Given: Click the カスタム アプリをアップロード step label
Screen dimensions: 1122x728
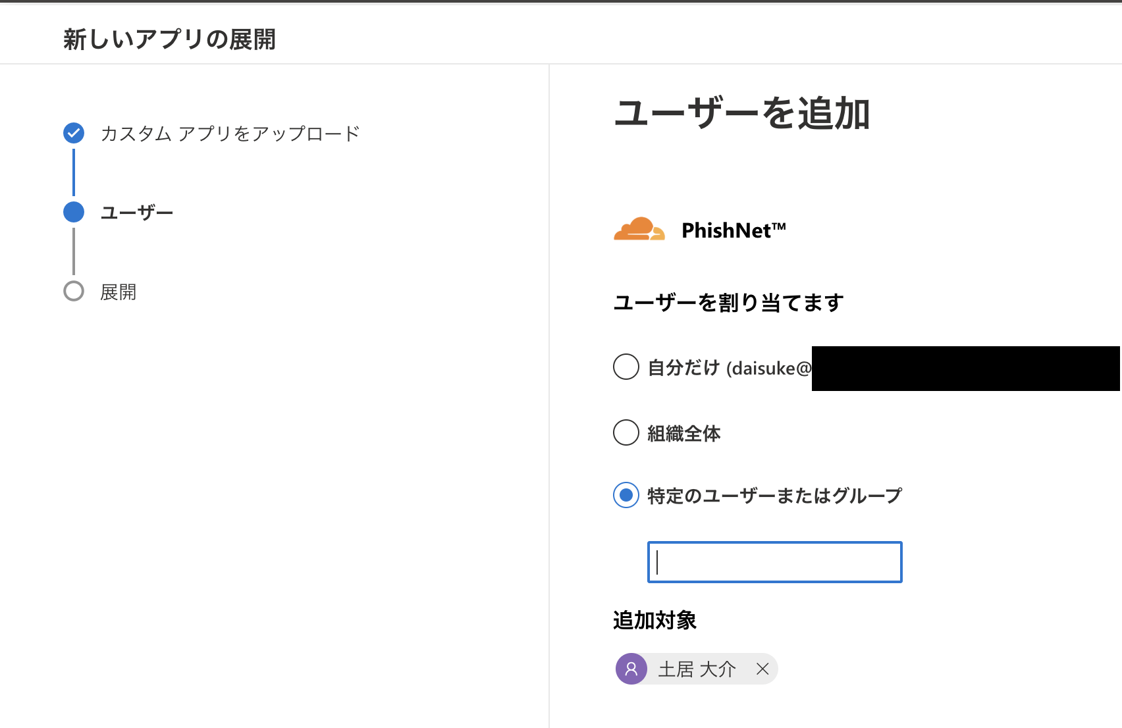Looking at the screenshot, I should coord(230,132).
